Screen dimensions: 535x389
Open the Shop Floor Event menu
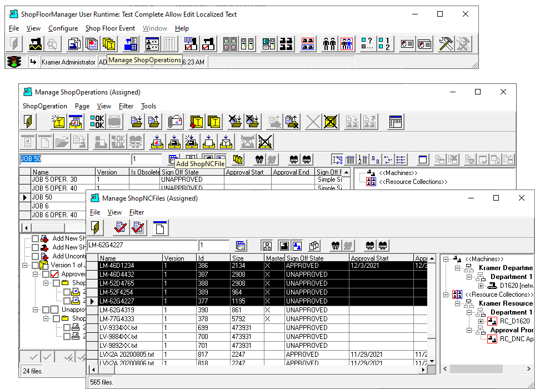[x=110, y=28]
